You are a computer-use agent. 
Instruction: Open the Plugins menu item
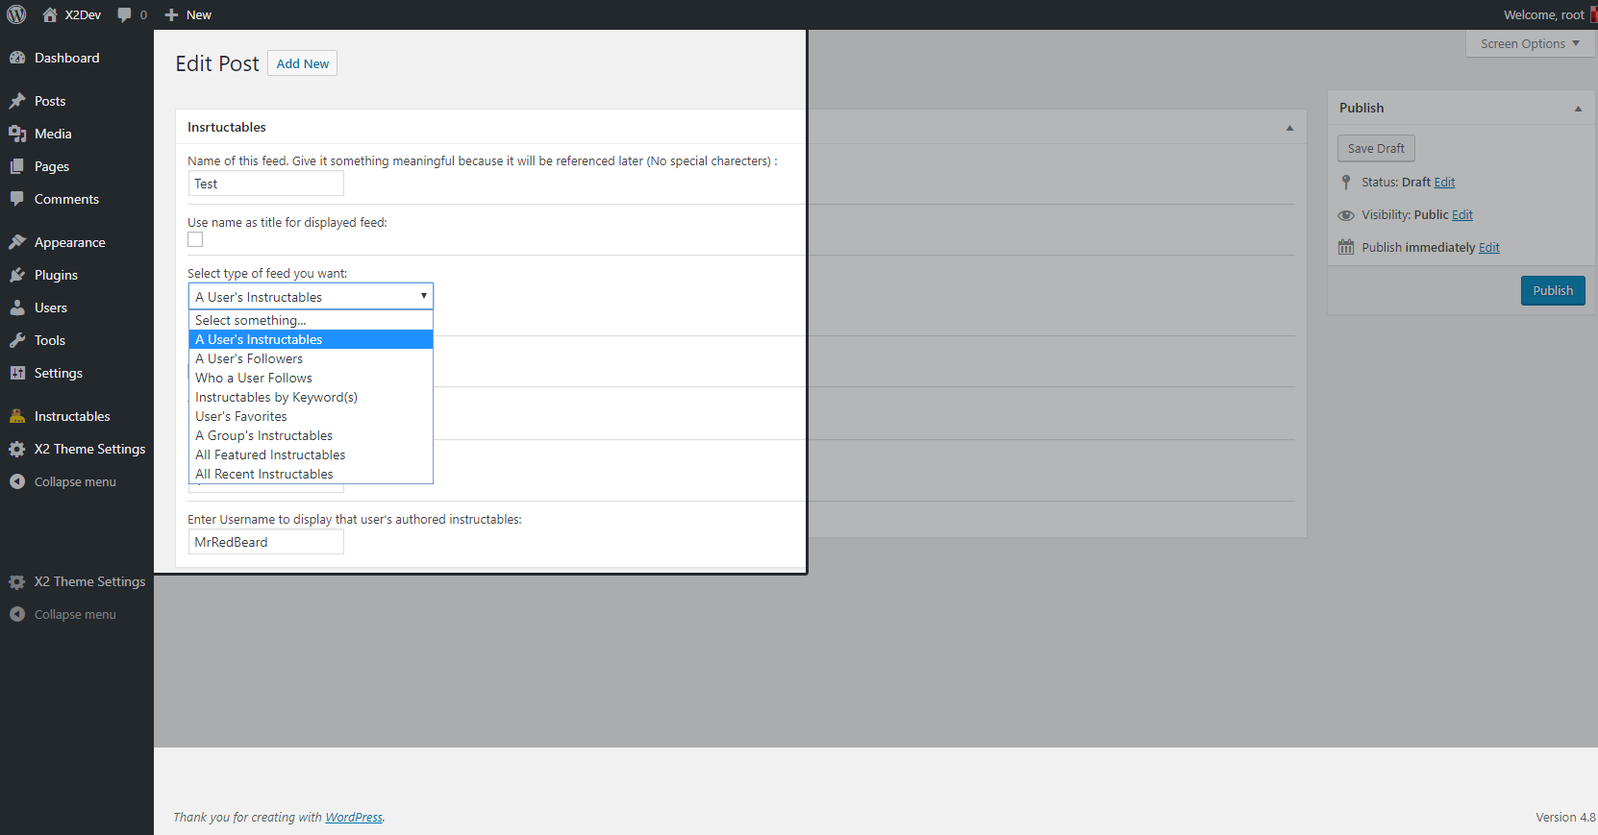coord(77,275)
